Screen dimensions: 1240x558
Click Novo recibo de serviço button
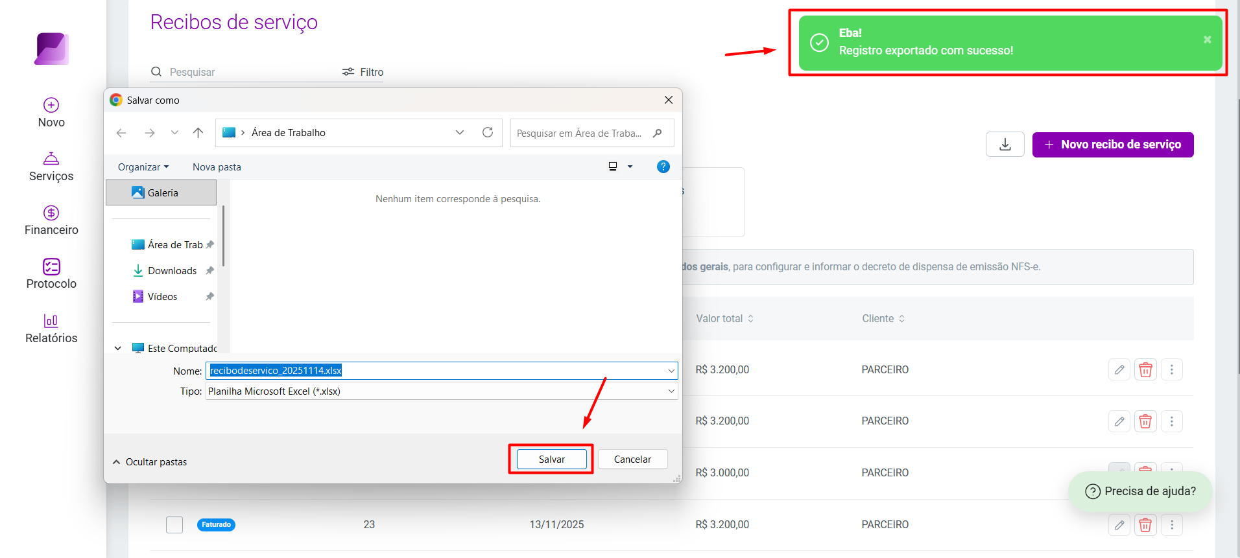1113,145
